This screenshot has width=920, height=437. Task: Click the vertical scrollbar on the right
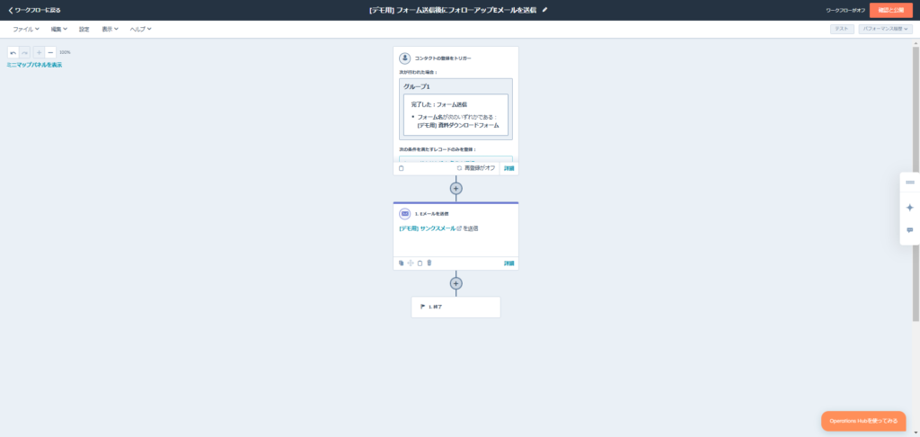coord(916,183)
